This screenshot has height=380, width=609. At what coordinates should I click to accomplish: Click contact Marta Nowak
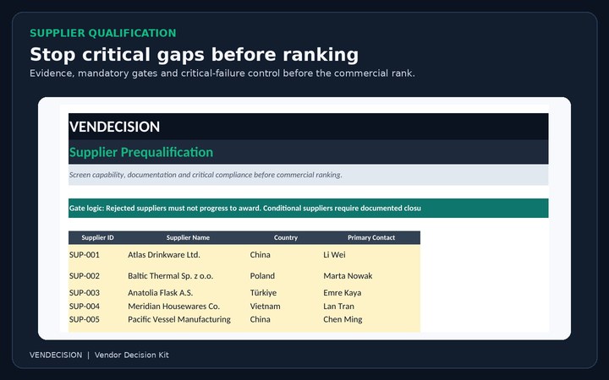pos(348,275)
